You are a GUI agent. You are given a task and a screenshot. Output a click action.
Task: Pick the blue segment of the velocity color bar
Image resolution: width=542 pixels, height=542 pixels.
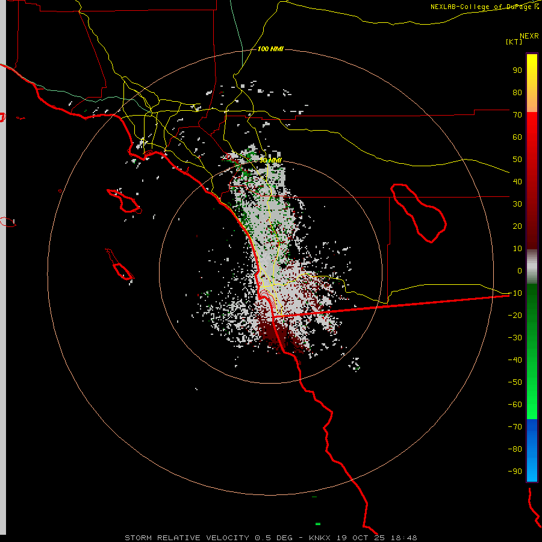pyautogui.click(x=532, y=450)
